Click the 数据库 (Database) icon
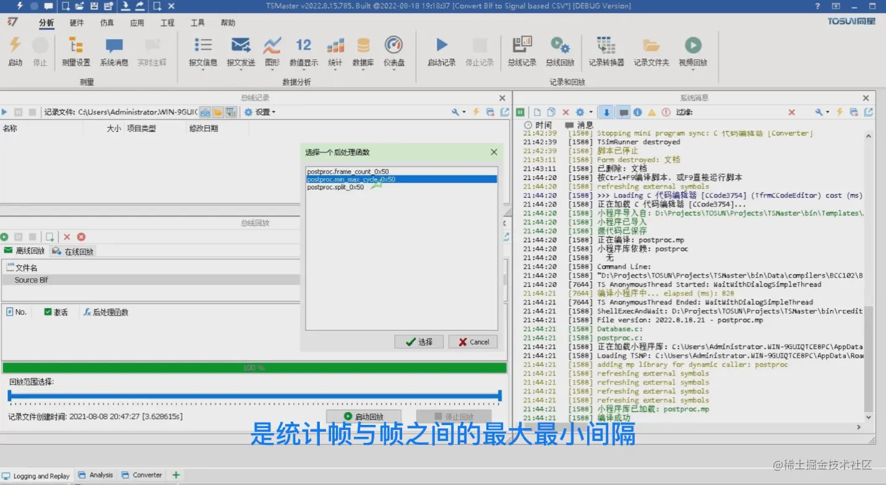886x485 pixels. [x=363, y=45]
